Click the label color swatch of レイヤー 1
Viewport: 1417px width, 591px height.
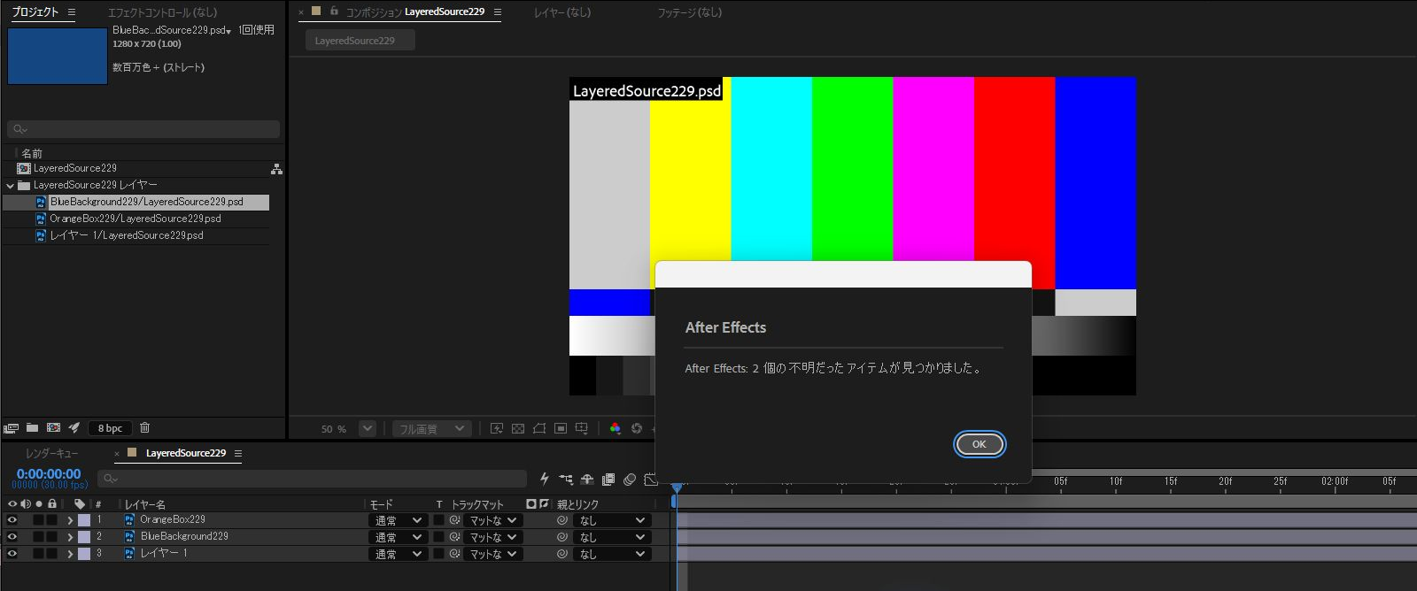(x=84, y=554)
